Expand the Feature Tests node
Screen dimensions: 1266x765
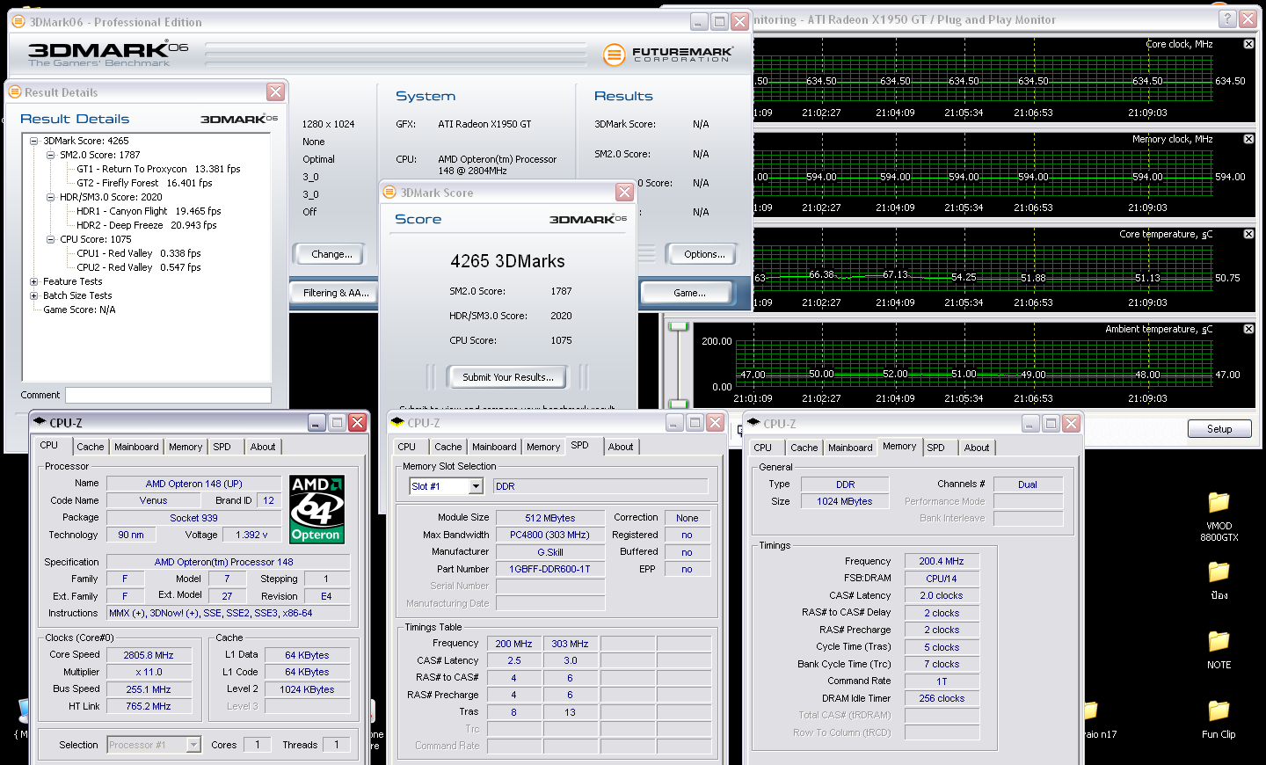point(33,281)
